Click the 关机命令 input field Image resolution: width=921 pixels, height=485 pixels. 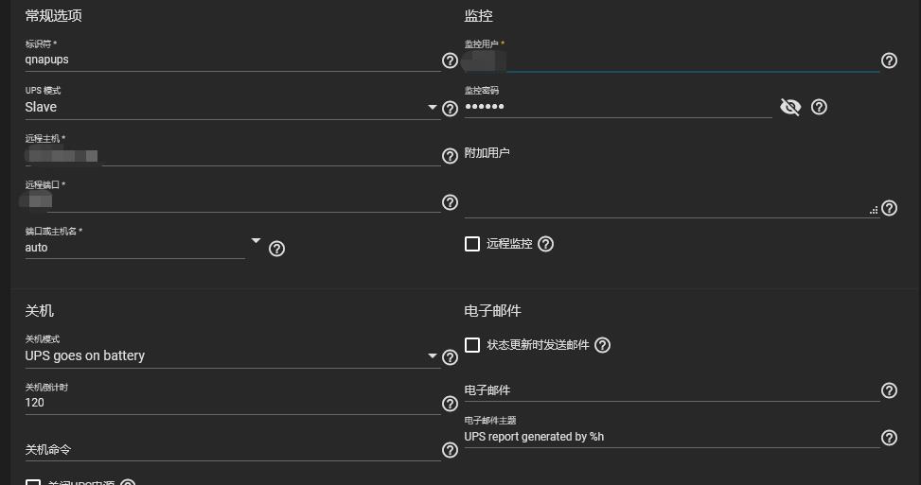(x=233, y=450)
